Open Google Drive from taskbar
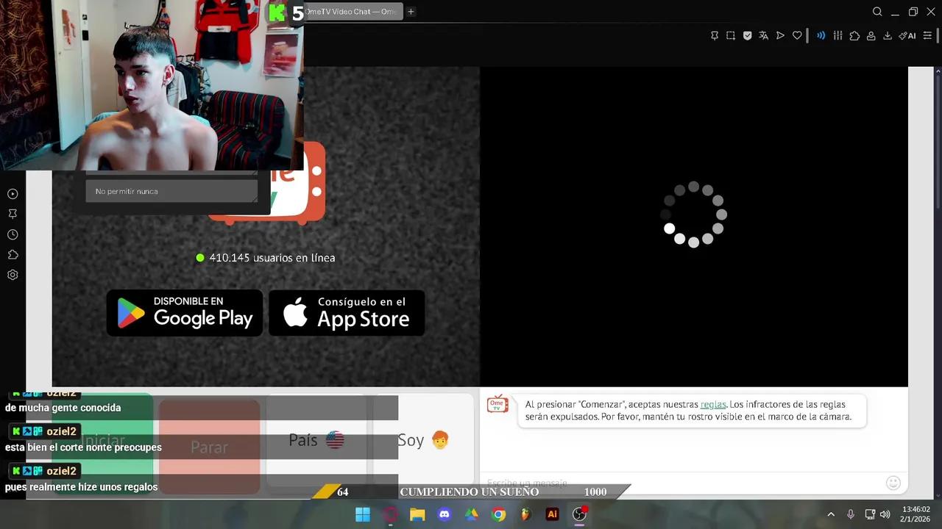The height and width of the screenshot is (529, 942). point(472,514)
